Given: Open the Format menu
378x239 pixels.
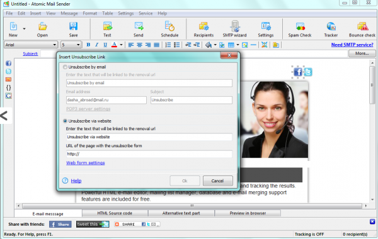Looking at the screenshot, I should [x=90, y=13].
